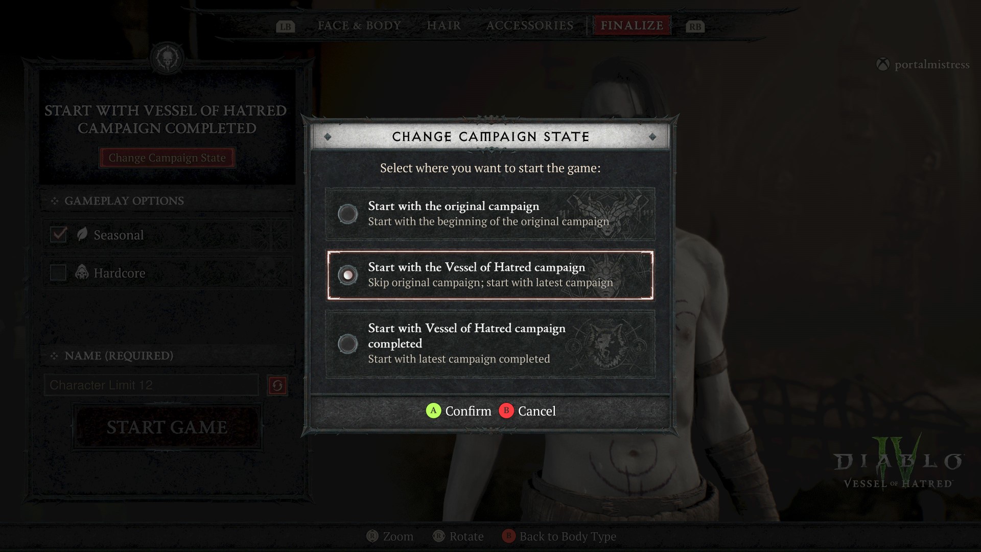
Task: Click the character name input field
Action: tap(152, 384)
